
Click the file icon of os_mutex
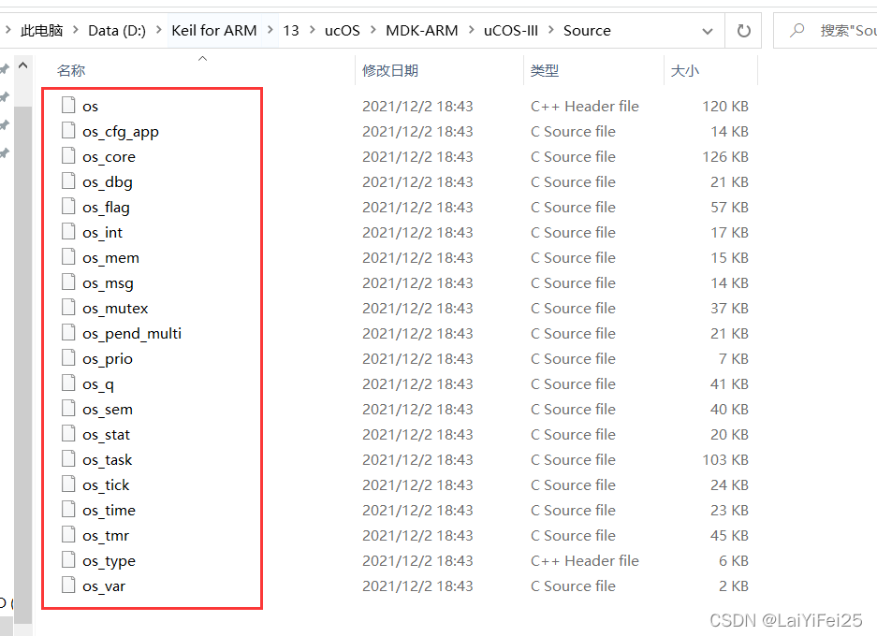click(68, 306)
